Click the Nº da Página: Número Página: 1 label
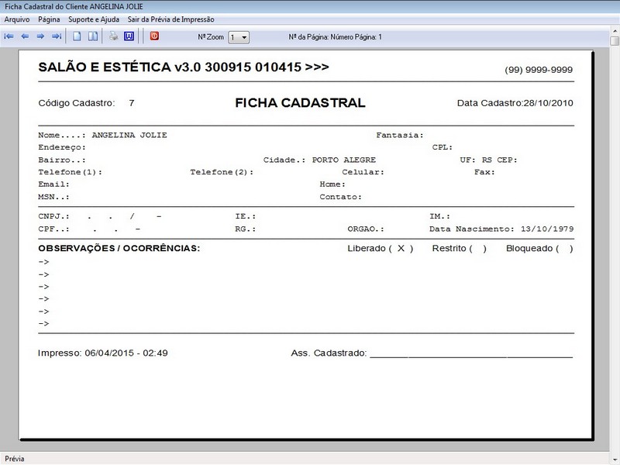This screenshot has width=620, height=465. (x=336, y=37)
